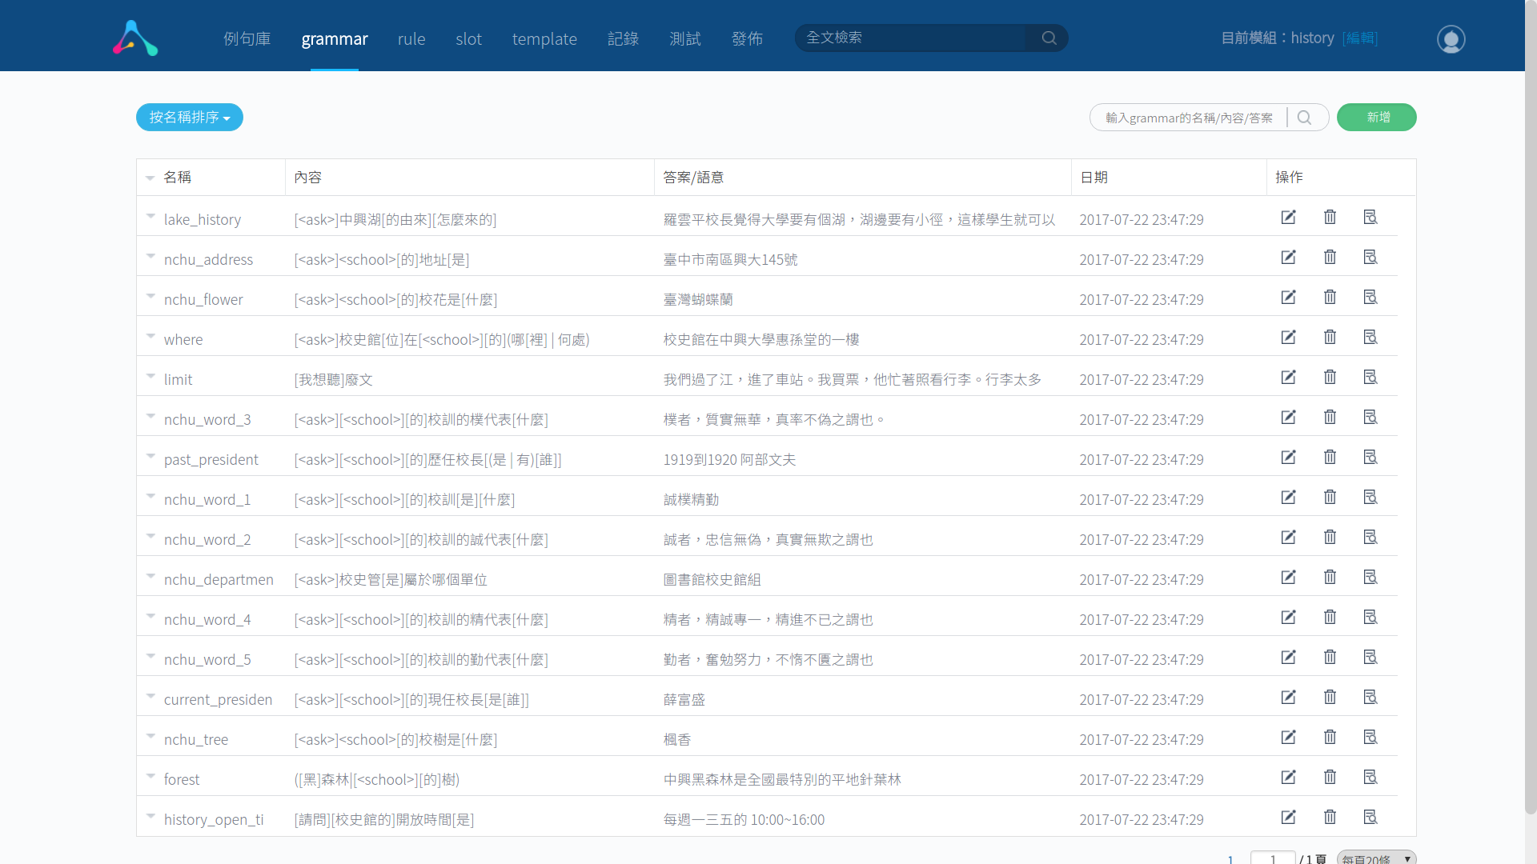This screenshot has height=864, width=1537.
Task: Click the edit icon for lake_history row
Action: tap(1288, 218)
